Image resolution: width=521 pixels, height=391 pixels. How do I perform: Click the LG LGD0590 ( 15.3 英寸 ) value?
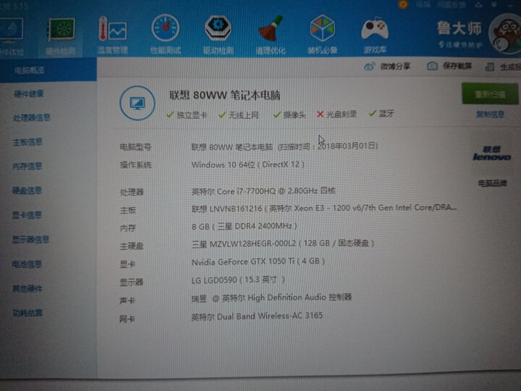[238, 280]
